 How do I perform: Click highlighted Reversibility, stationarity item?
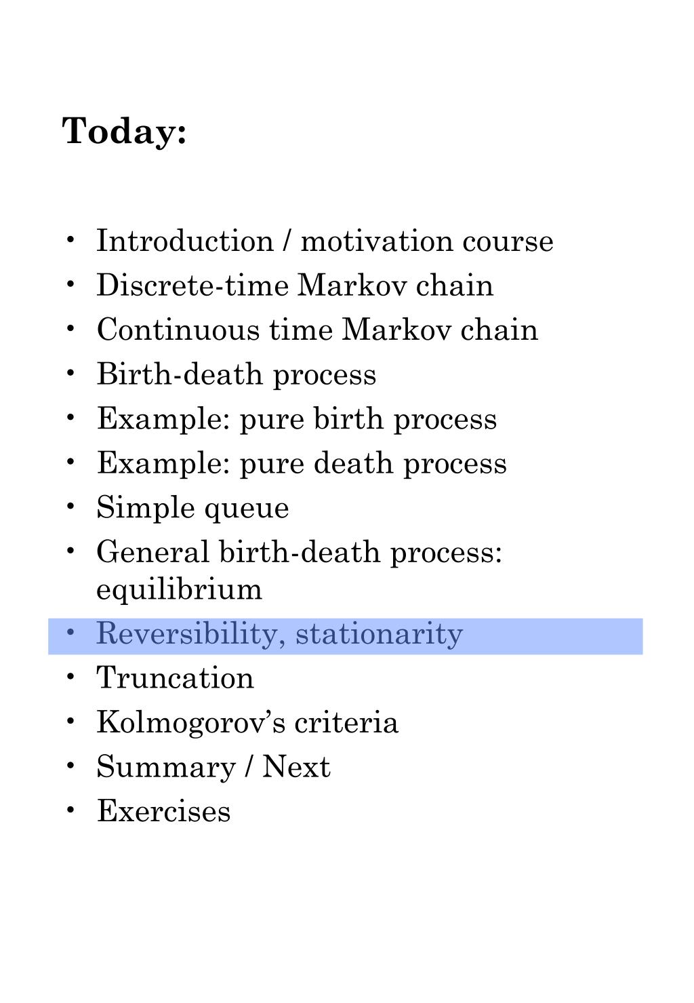pyautogui.click(x=346, y=636)
